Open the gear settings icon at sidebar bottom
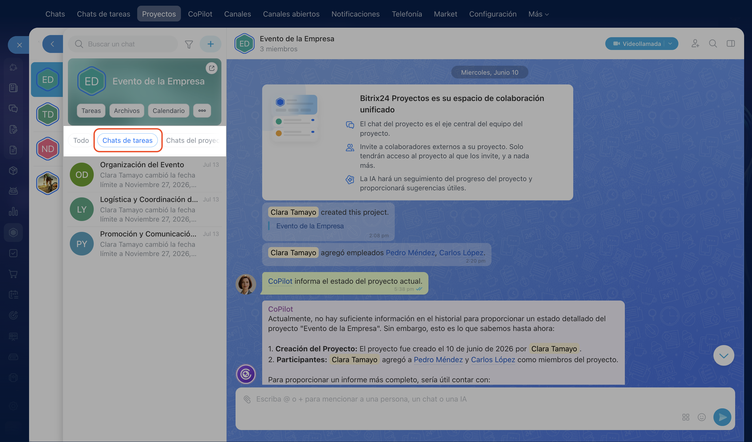Image resolution: width=752 pixels, height=442 pixels. click(x=13, y=406)
